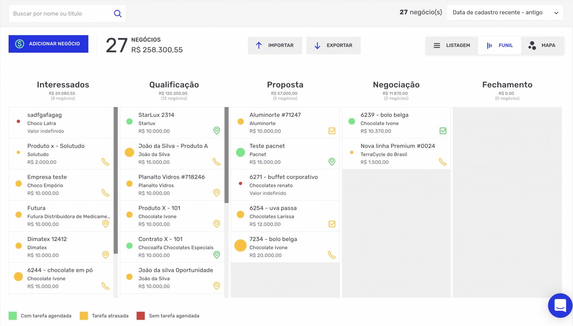Click phone icon on Produto x - Solutudo card
573x326 pixels.
point(106,162)
